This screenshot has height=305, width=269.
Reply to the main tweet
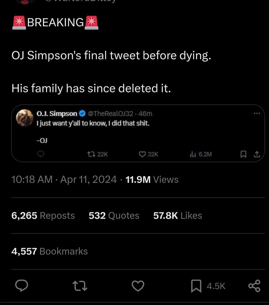[21, 286]
